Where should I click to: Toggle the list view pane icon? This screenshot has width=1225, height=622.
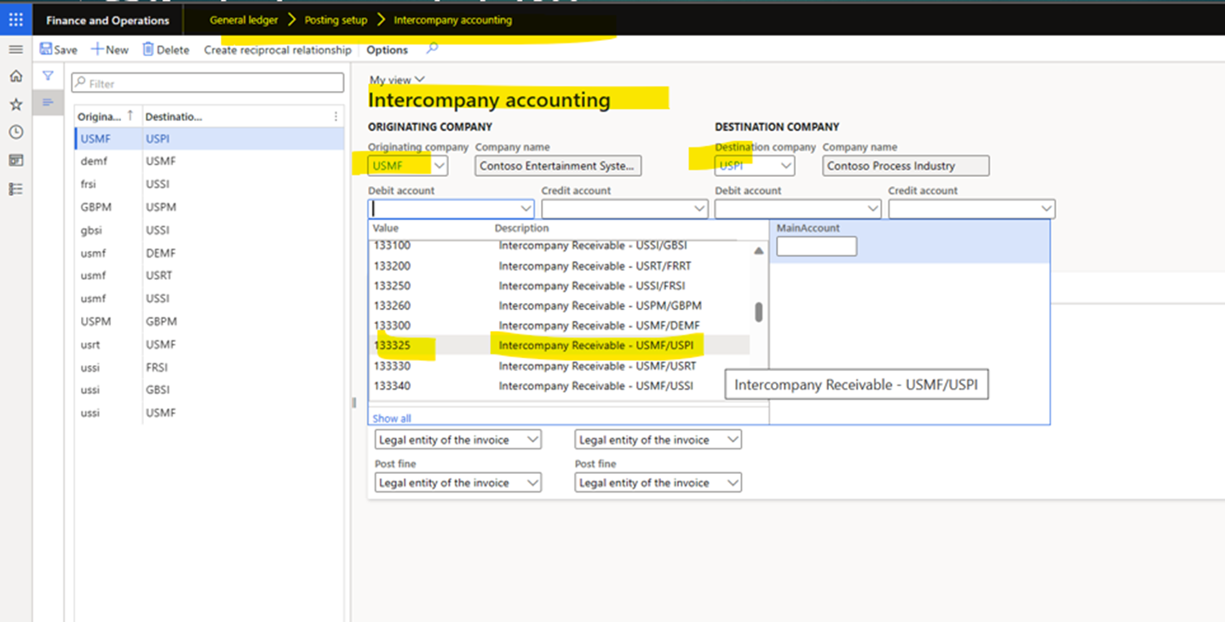[x=48, y=103]
